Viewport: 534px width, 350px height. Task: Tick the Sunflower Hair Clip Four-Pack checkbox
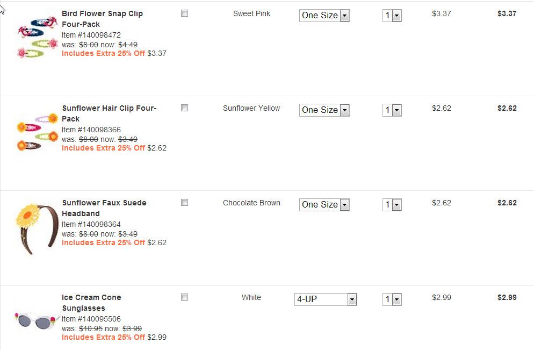[185, 108]
